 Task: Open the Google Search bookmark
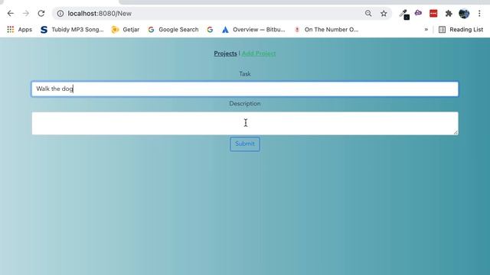pyautogui.click(x=174, y=30)
